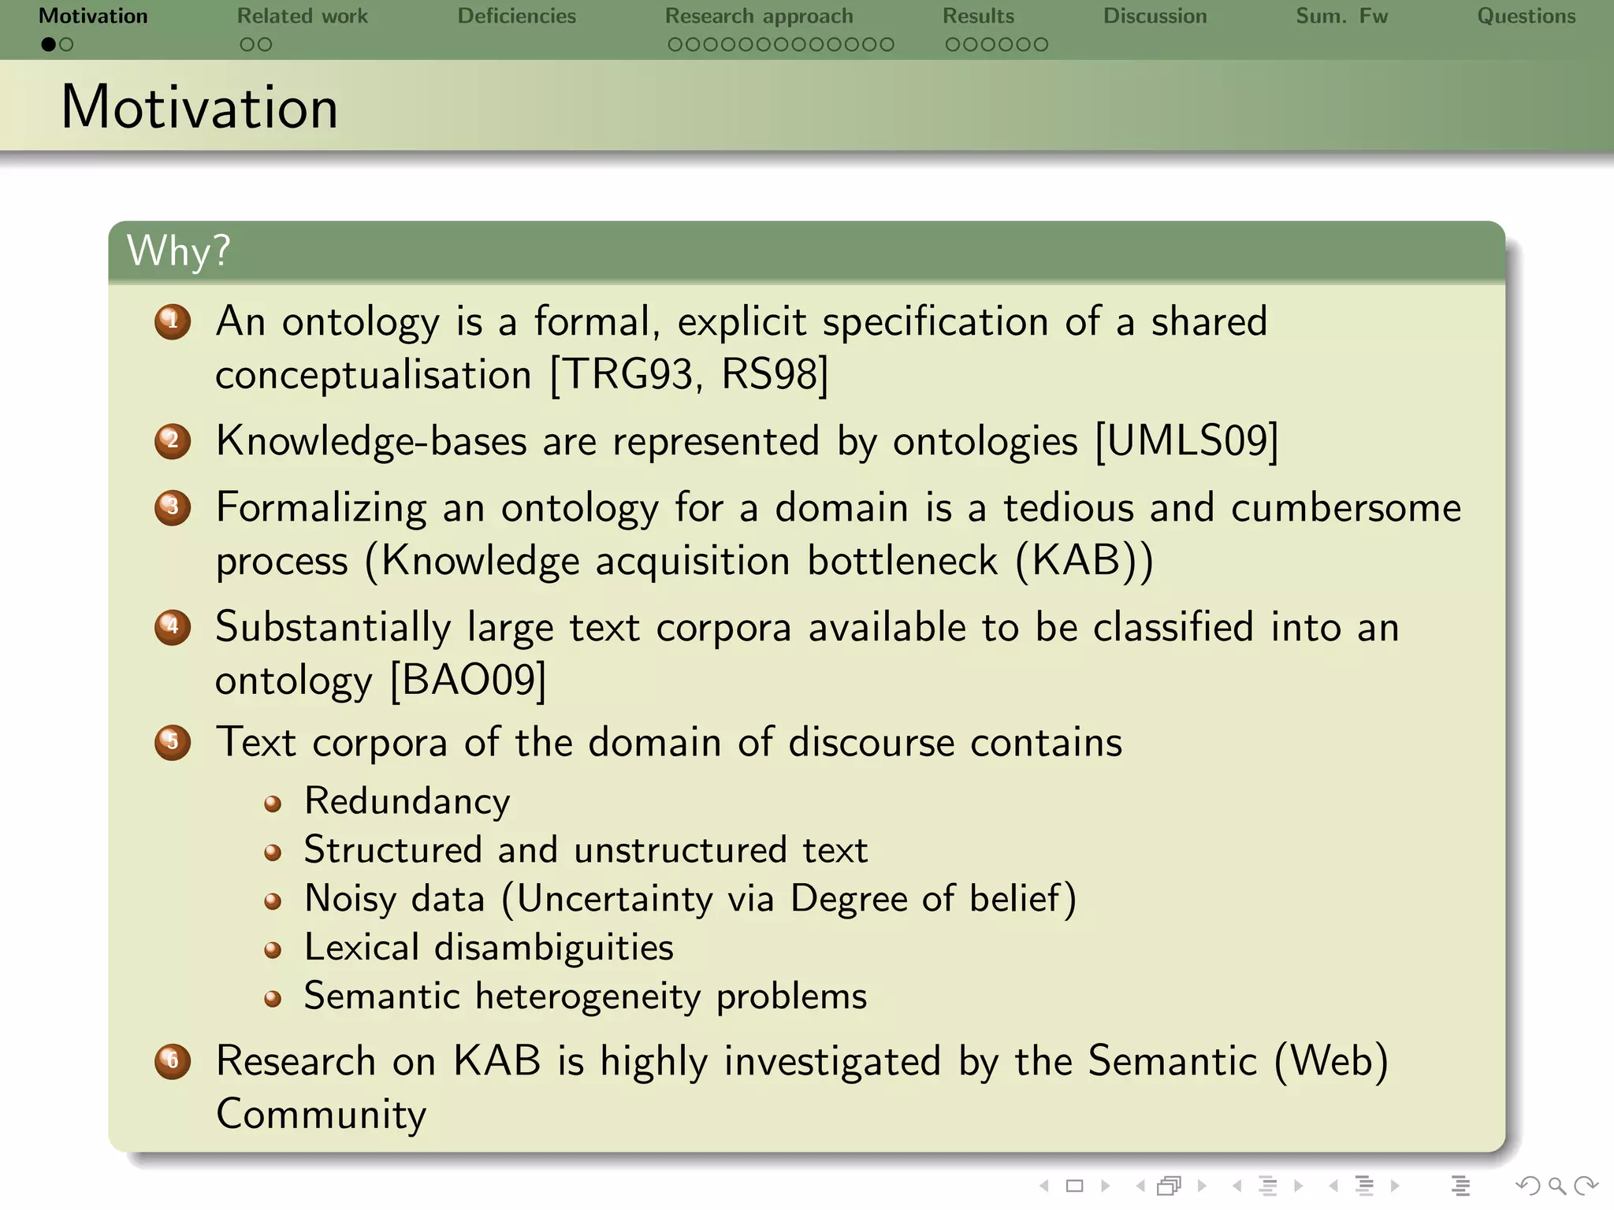Click the stacked frames navigation icon
The width and height of the screenshot is (1614, 1210).
click(x=1170, y=1186)
